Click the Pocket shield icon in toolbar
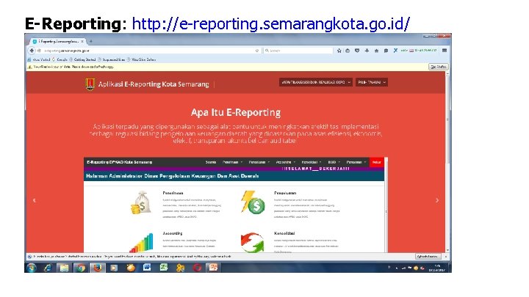The width and height of the screenshot is (529, 297). [x=357, y=51]
